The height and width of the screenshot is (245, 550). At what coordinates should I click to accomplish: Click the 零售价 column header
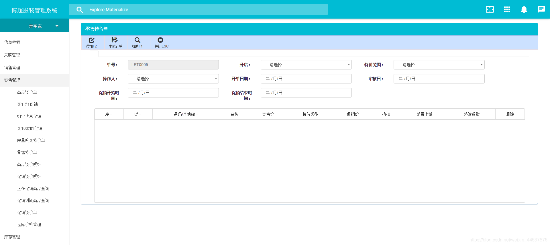[268, 114]
